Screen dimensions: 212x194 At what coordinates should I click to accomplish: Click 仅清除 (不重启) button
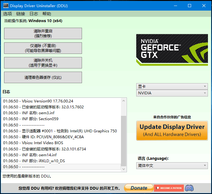pyautogui.click(x=43, y=48)
